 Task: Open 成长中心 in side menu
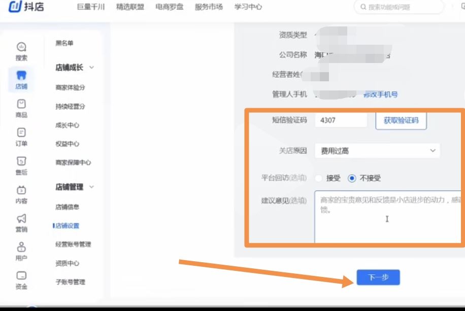pyautogui.click(x=68, y=125)
